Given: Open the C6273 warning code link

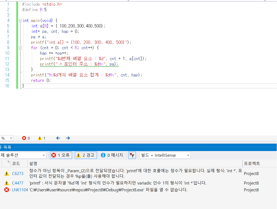Looking at the screenshot, I should coord(18,174).
